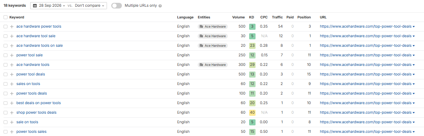This screenshot has height=136, width=424.
Task: Click plus icon beside 'ace hardware power tools'
Action: click(12, 27)
